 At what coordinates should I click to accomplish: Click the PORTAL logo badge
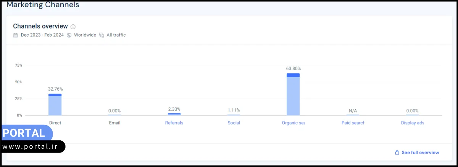(x=25, y=133)
